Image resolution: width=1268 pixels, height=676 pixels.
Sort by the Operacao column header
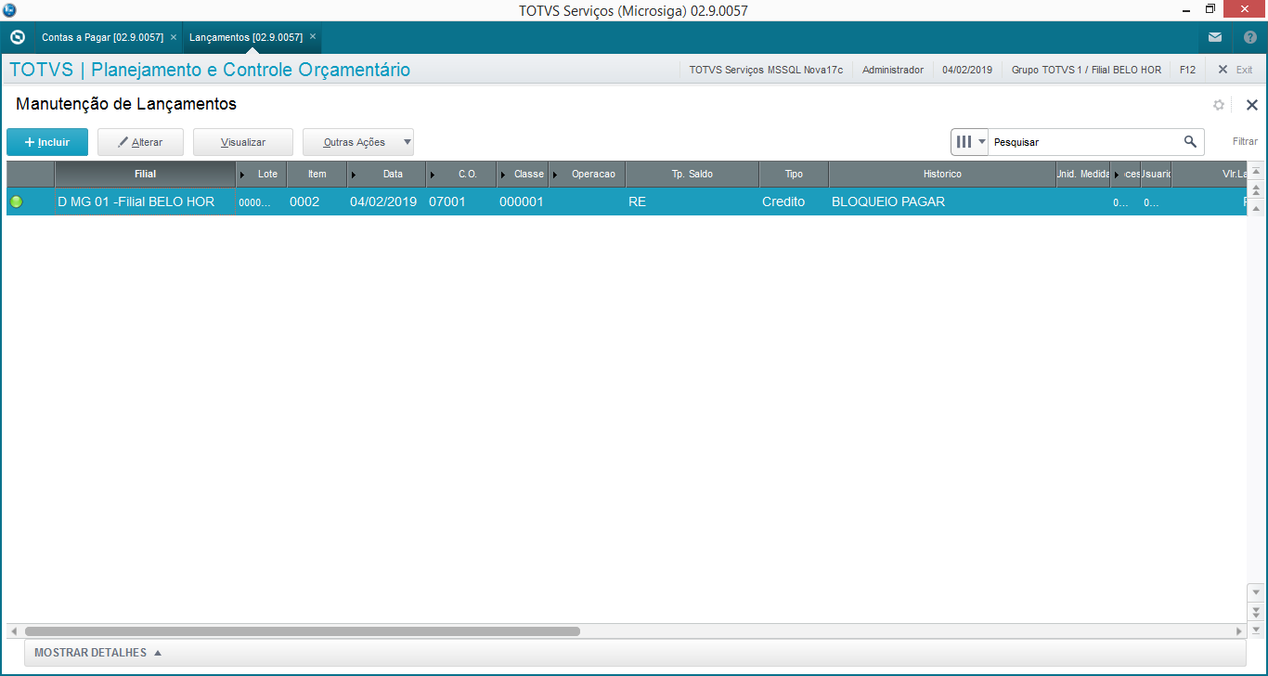(587, 175)
